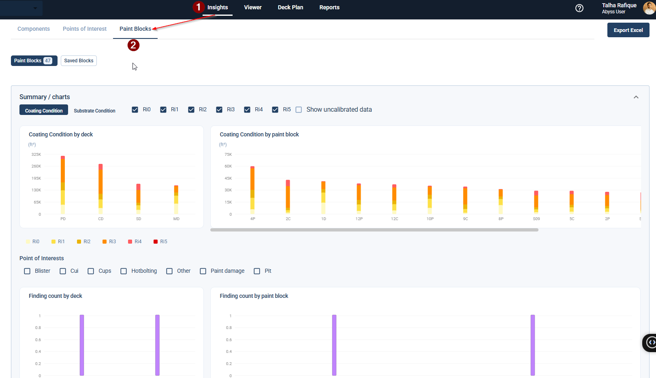Open the Reports menu item
Image resolution: width=656 pixels, height=378 pixels.
click(x=329, y=7)
